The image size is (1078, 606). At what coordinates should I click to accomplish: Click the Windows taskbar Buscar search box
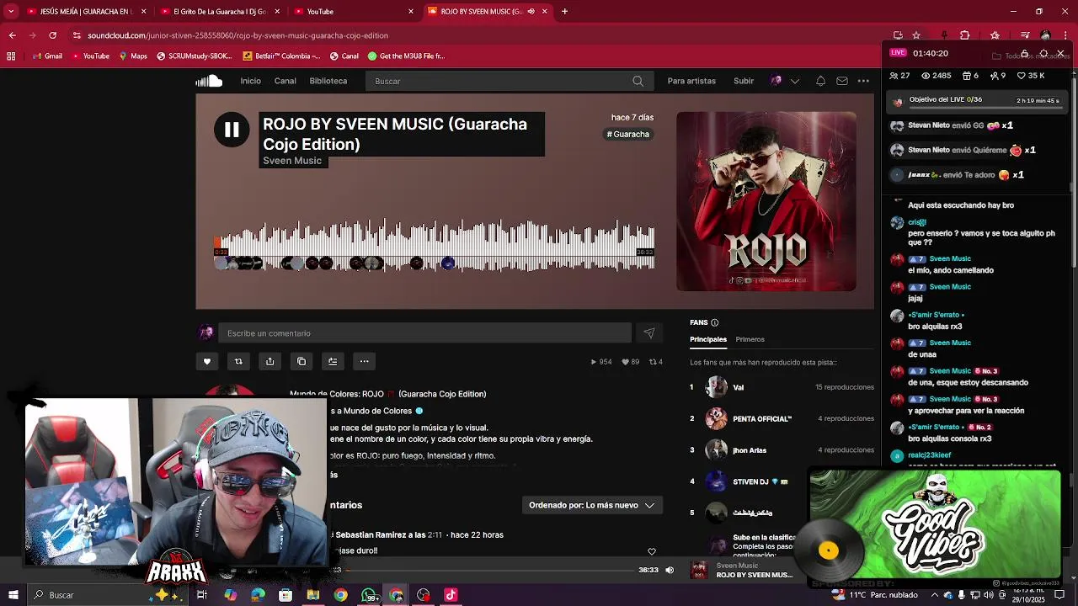(108, 595)
